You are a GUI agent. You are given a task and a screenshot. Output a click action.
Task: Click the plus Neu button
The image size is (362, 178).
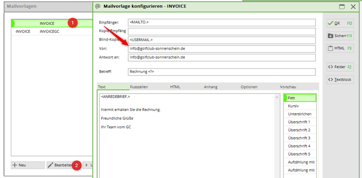[x=28, y=165]
